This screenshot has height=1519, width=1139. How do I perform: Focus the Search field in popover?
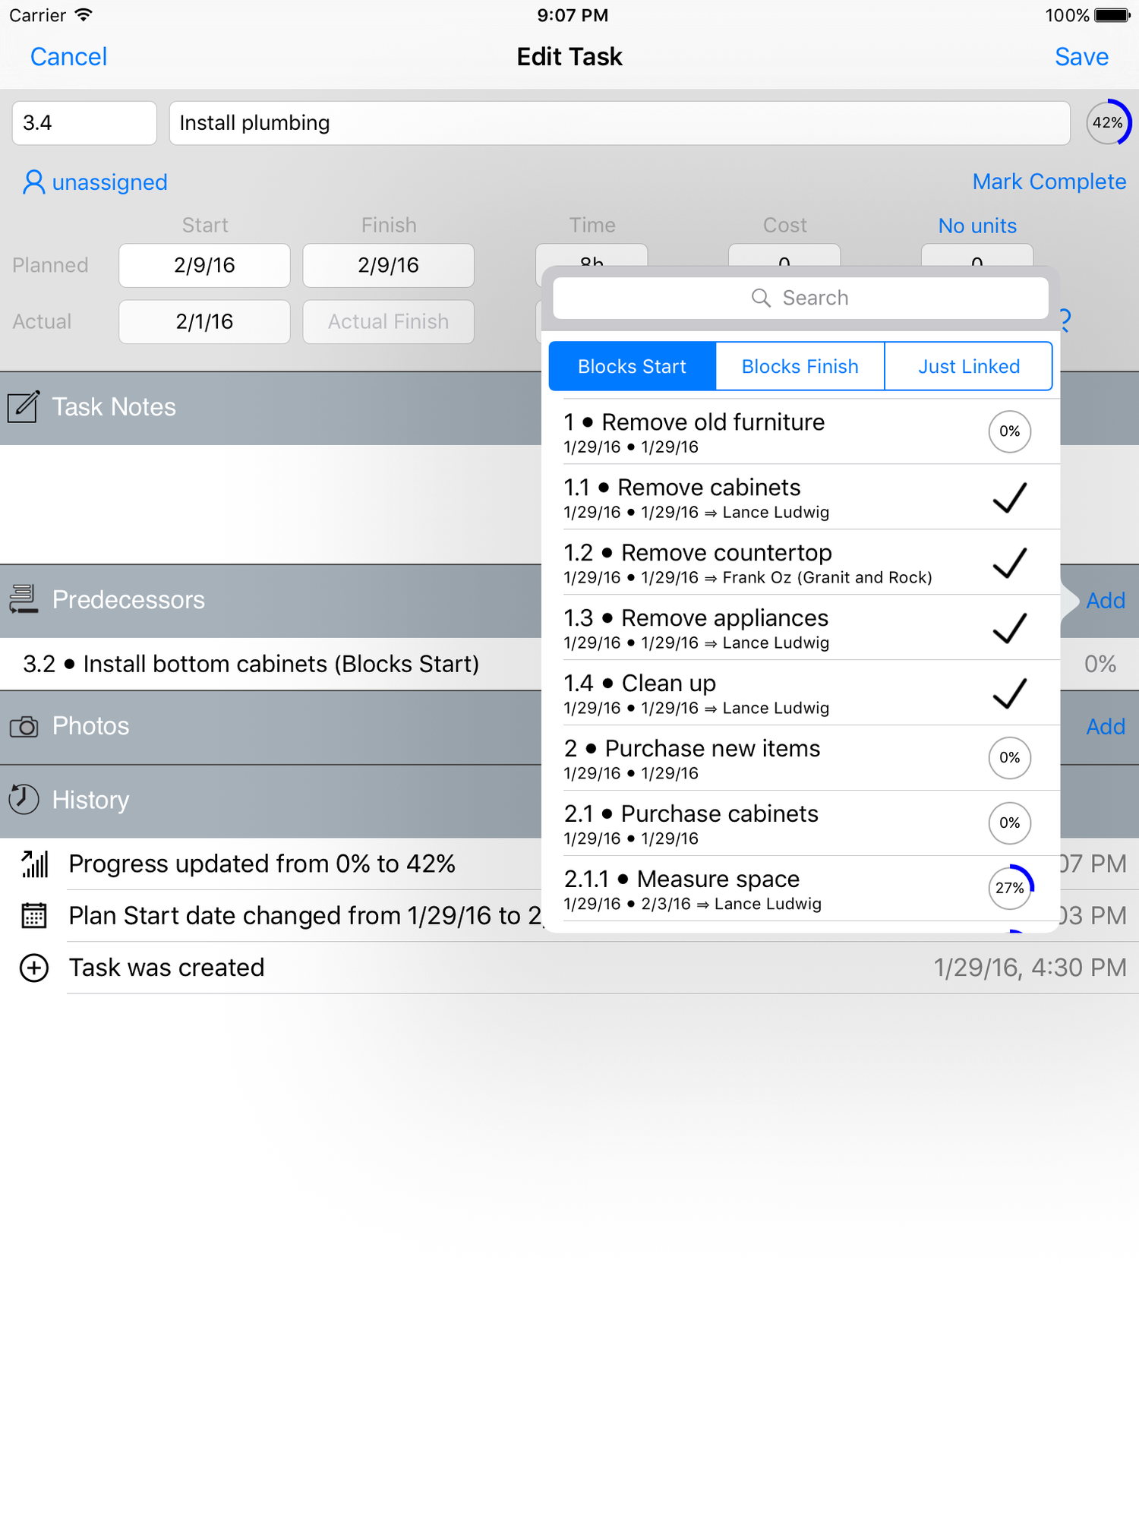tap(801, 298)
